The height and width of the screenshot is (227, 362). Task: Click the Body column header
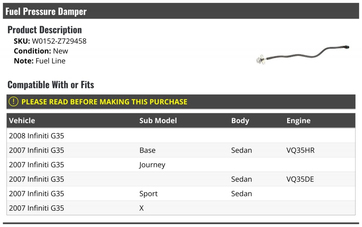click(240, 121)
